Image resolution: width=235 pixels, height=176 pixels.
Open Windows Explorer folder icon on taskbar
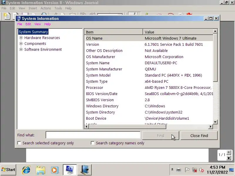[41, 170]
